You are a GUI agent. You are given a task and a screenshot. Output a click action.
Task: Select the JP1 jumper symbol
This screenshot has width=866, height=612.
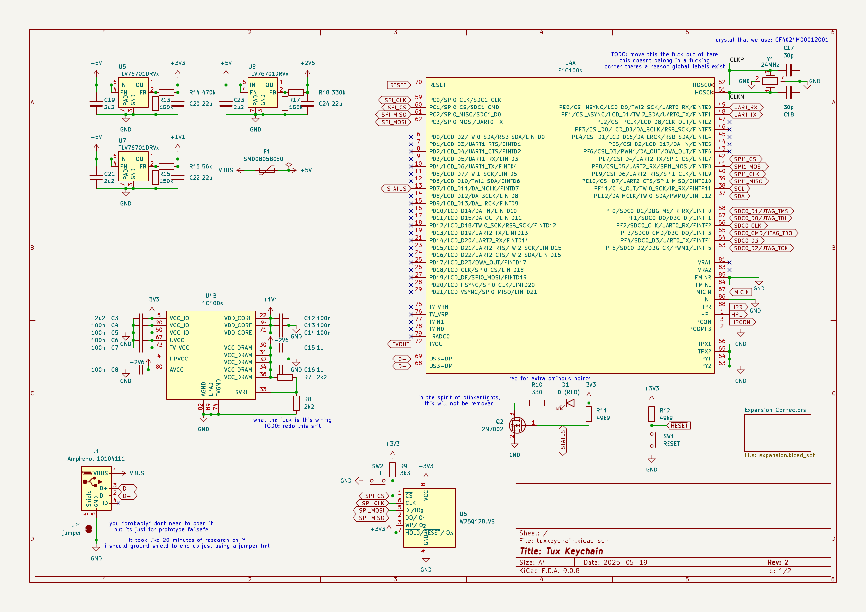click(89, 529)
